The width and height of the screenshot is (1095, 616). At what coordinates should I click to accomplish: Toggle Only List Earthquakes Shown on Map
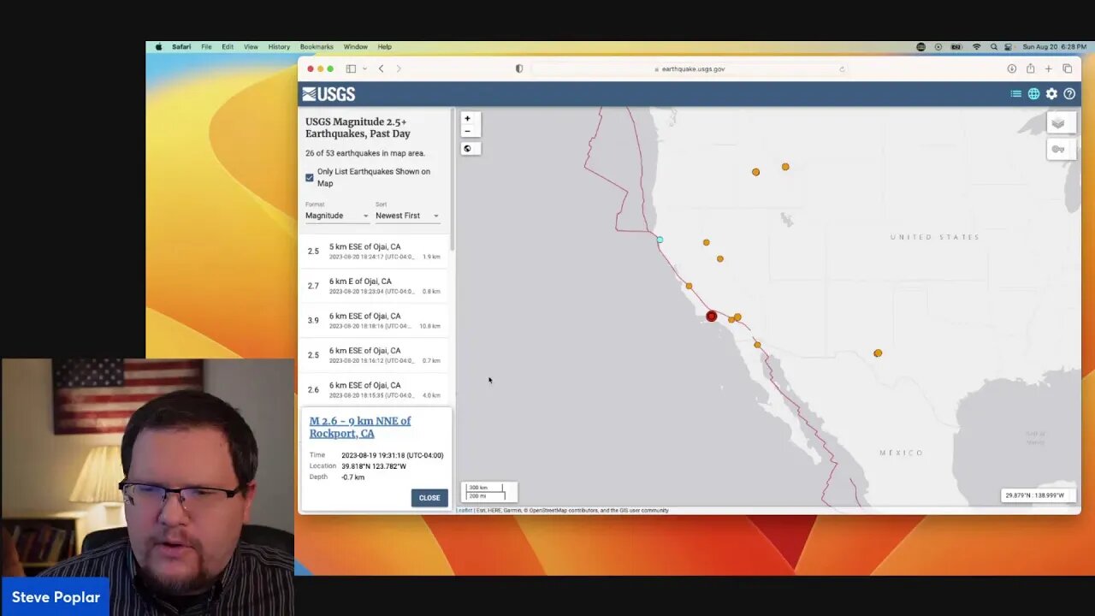pos(310,178)
